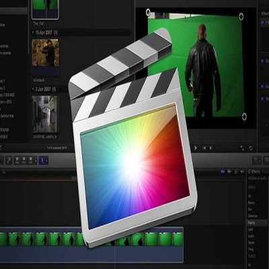Toggle video skimming in the timeline
Image resolution: width=269 pixels, height=269 pixels.
pos(223,171)
